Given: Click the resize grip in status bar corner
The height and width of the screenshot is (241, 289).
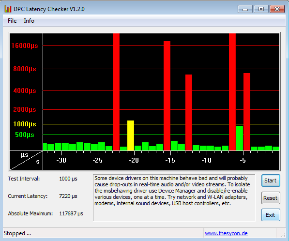Looking at the screenshot, I should [x=283, y=235].
